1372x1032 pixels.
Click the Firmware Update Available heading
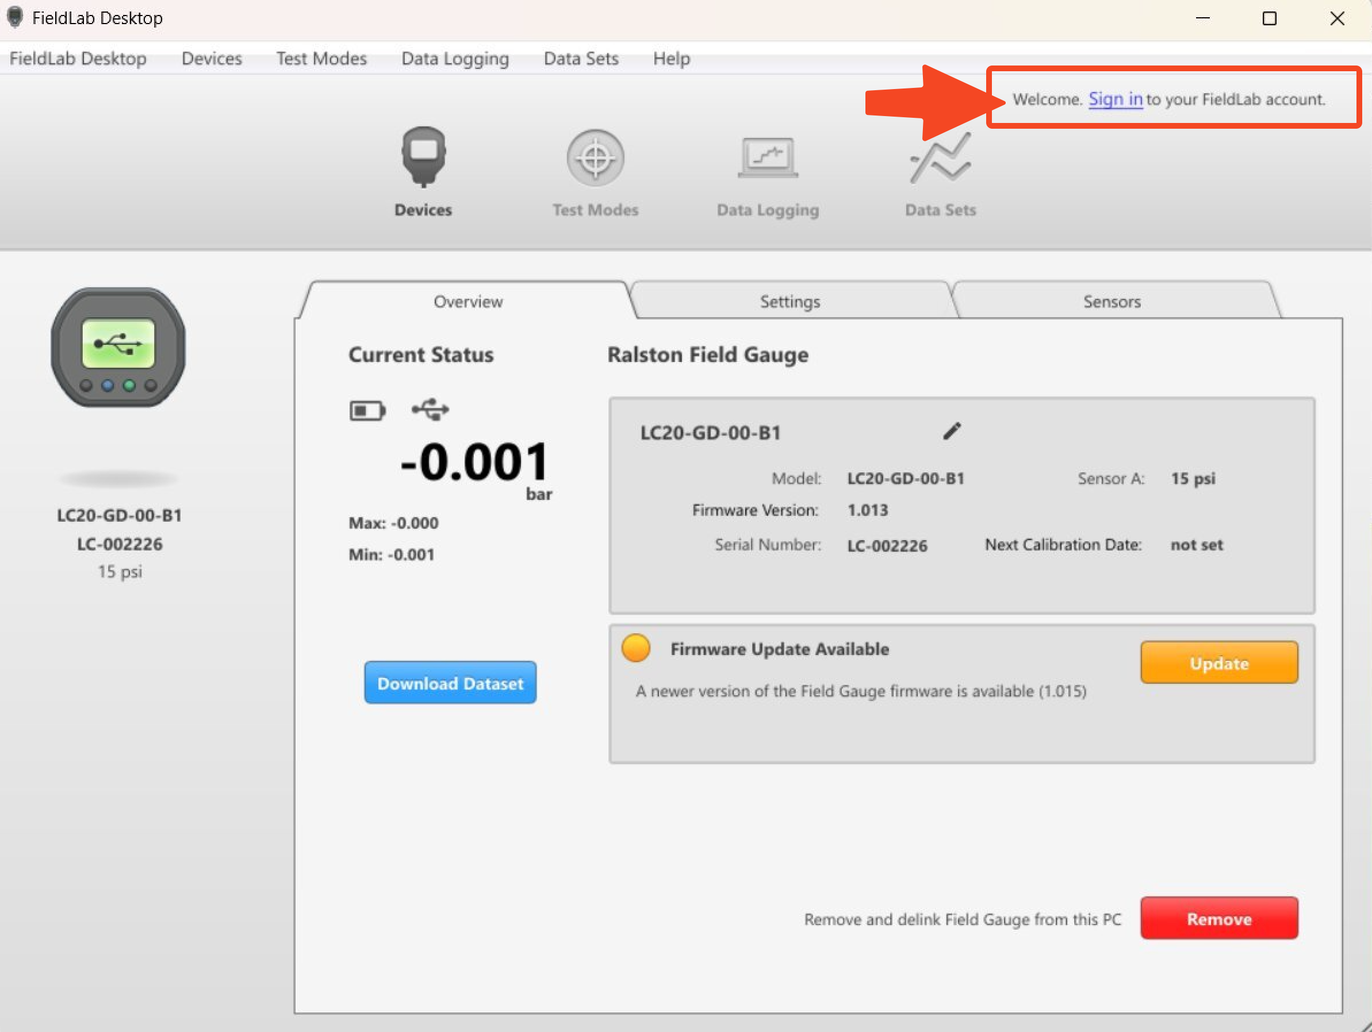click(x=780, y=649)
